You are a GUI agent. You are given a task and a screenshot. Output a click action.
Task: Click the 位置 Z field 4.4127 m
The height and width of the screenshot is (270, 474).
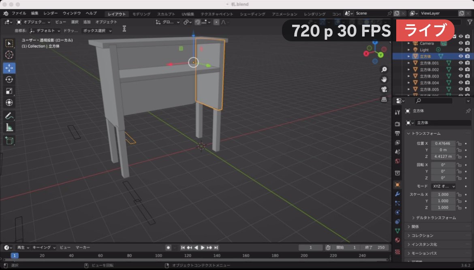[443, 156]
